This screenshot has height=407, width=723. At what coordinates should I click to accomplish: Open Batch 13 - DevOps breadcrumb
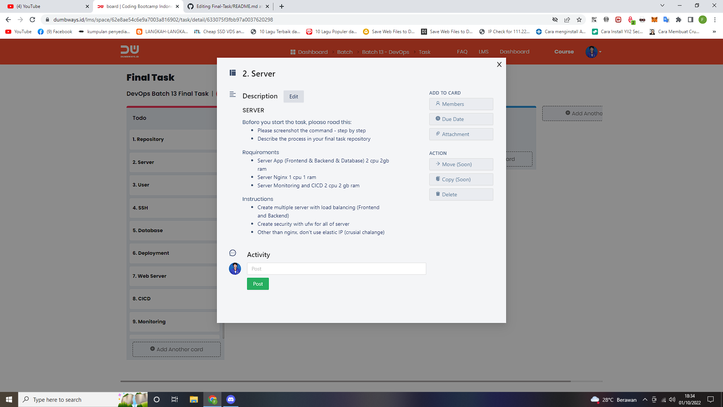[x=386, y=52]
